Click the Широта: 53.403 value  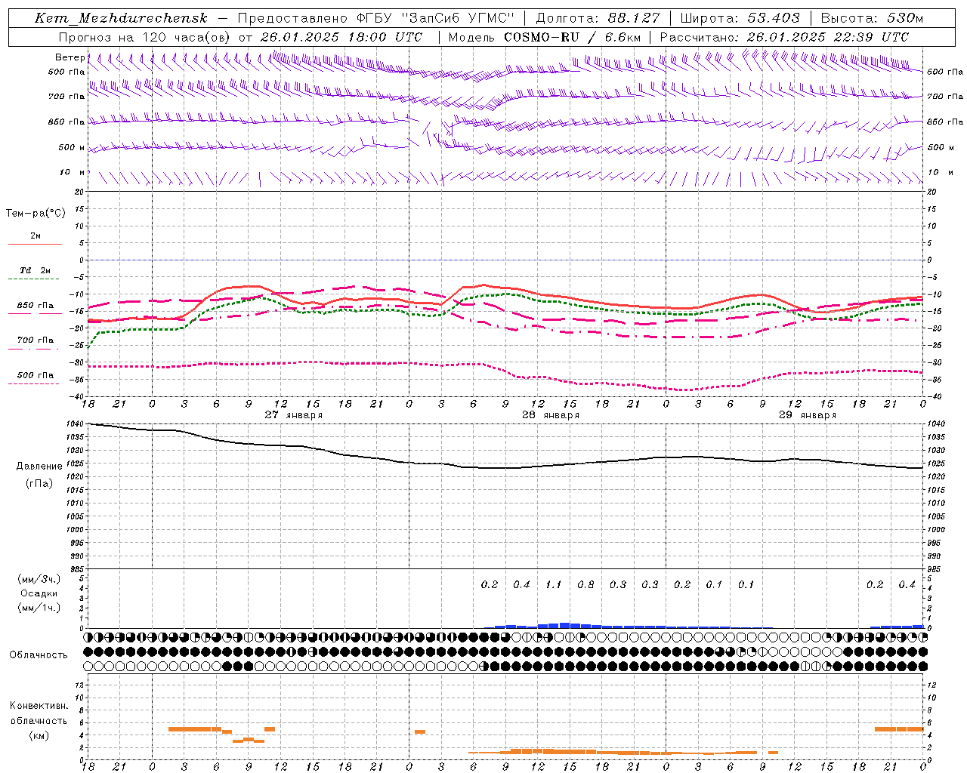740,18
